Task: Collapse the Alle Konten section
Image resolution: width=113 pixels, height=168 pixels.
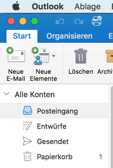Action: (6, 94)
